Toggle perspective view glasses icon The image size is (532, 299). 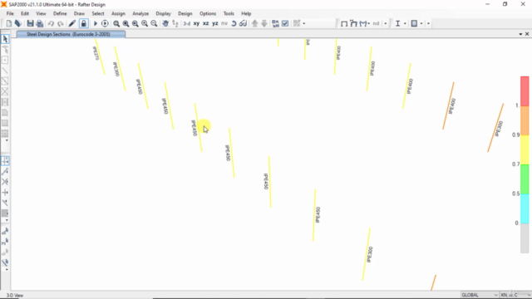(243, 23)
